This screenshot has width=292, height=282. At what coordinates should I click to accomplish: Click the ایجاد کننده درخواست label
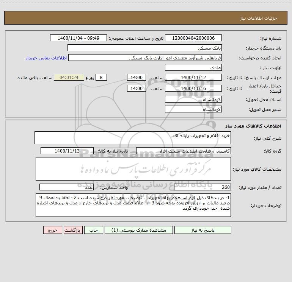tap(260, 58)
